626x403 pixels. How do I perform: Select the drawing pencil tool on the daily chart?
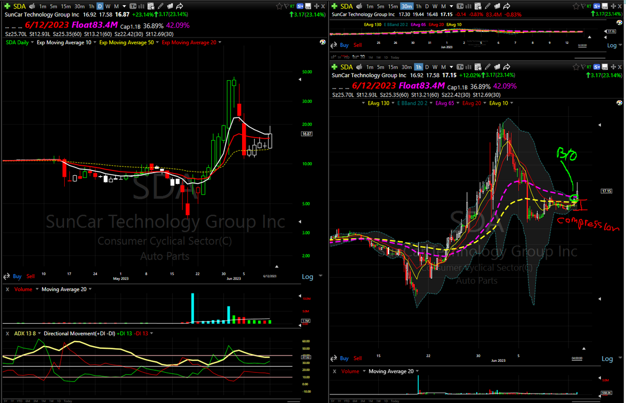coord(161,6)
